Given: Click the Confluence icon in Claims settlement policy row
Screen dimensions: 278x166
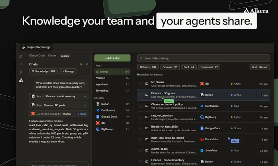Looking at the screenshot, I should (x=202, y=106).
